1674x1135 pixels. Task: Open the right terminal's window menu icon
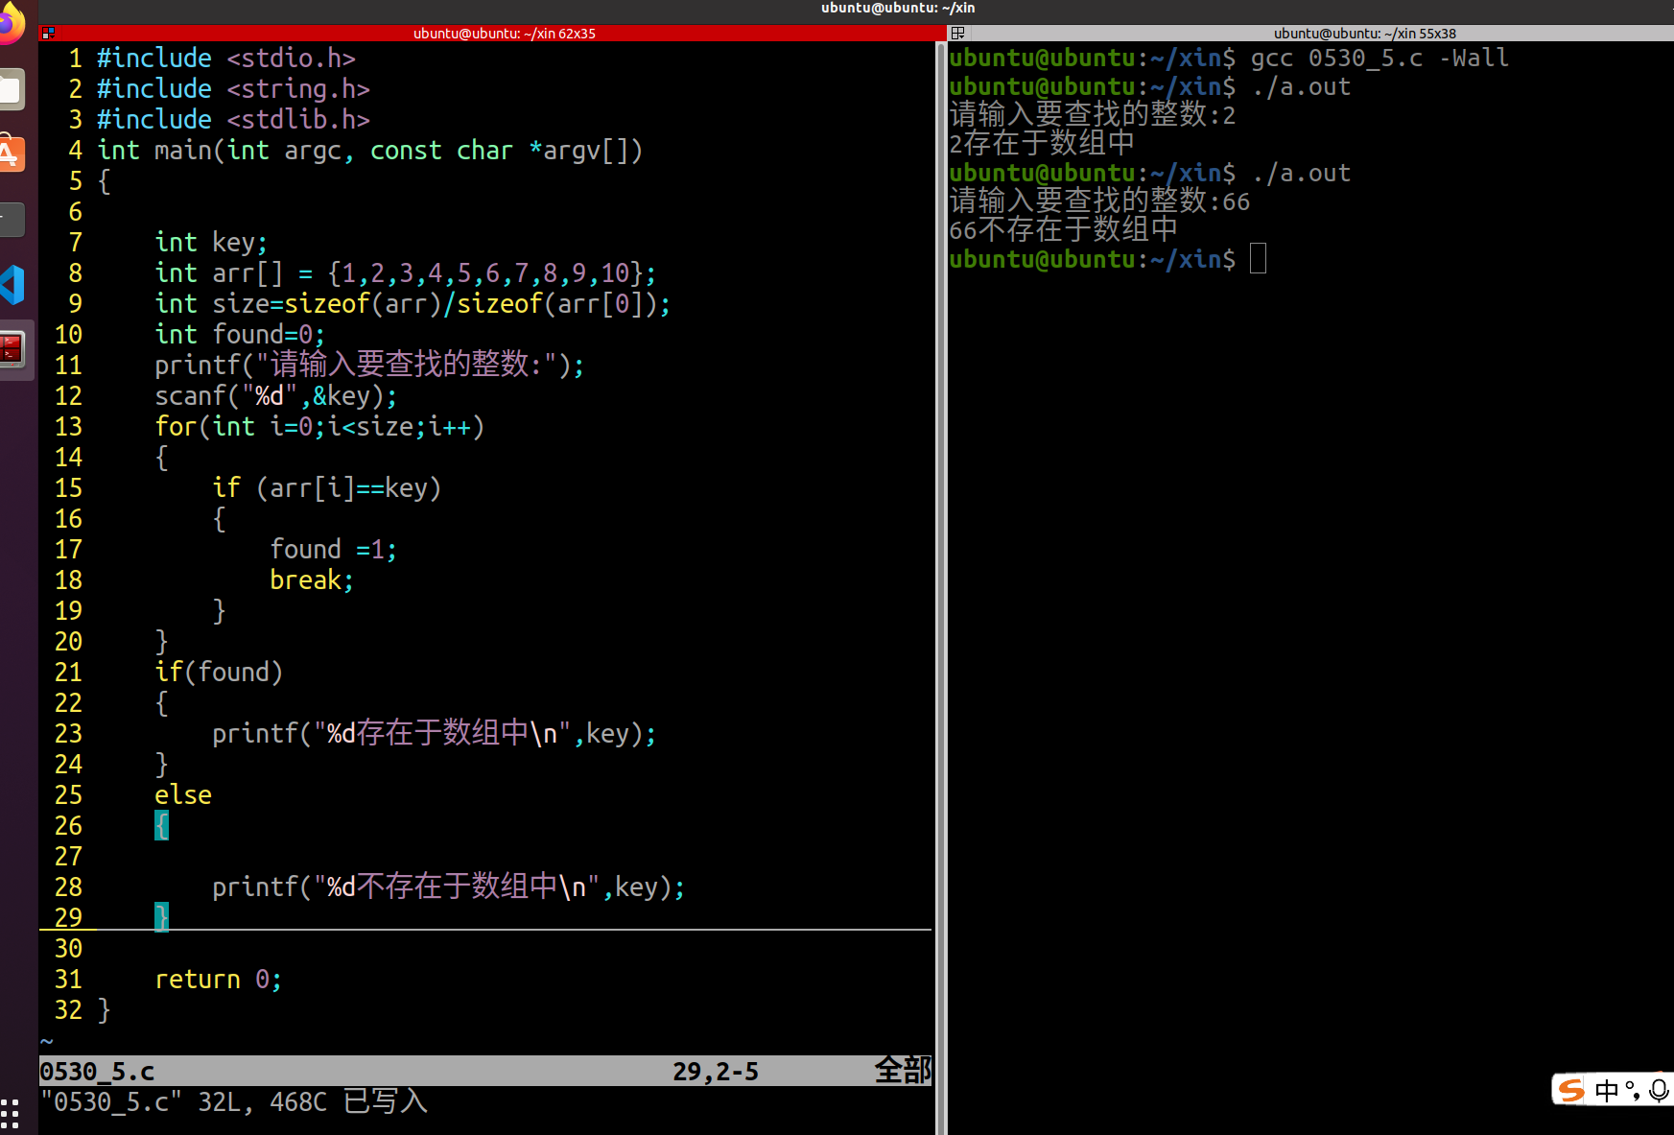(957, 33)
